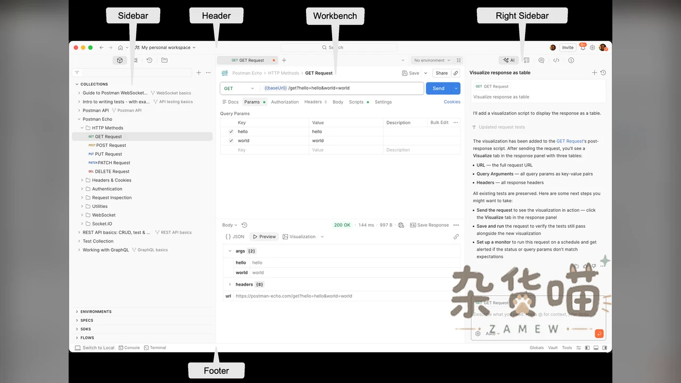Screen dimensions: 681x383
Task: Open the request info (i) icon
Action: 571,60
